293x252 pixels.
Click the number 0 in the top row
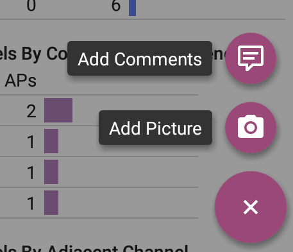31,5
